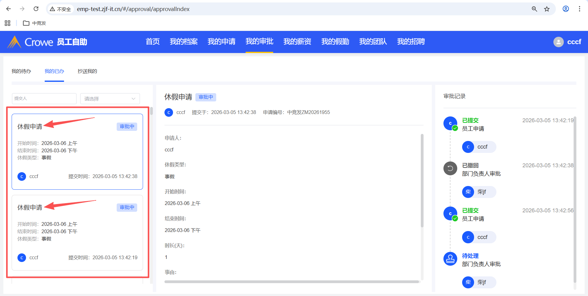Open the browser three-dot menu

point(579,9)
